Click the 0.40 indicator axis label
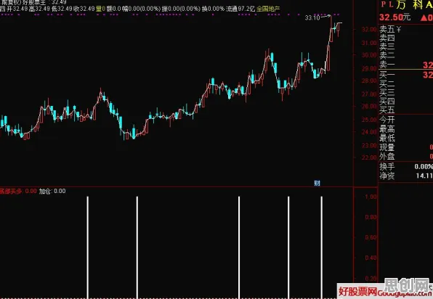Viewport: 433px width, 299px height. [371, 258]
